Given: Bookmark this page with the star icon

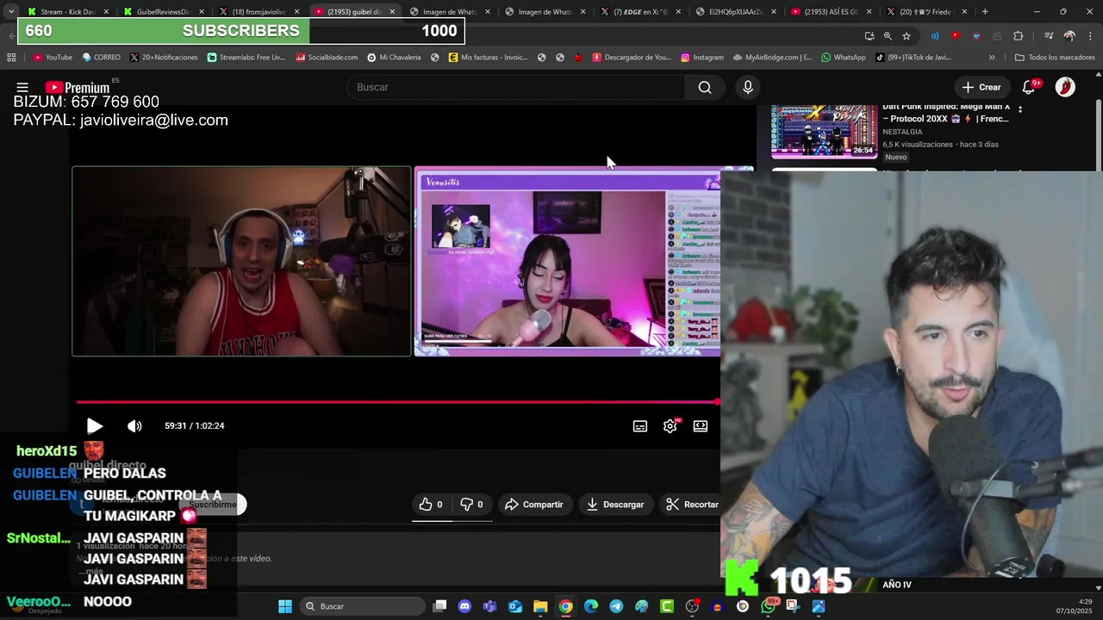Looking at the screenshot, I should pyautogui.click(x=907, y=36).
